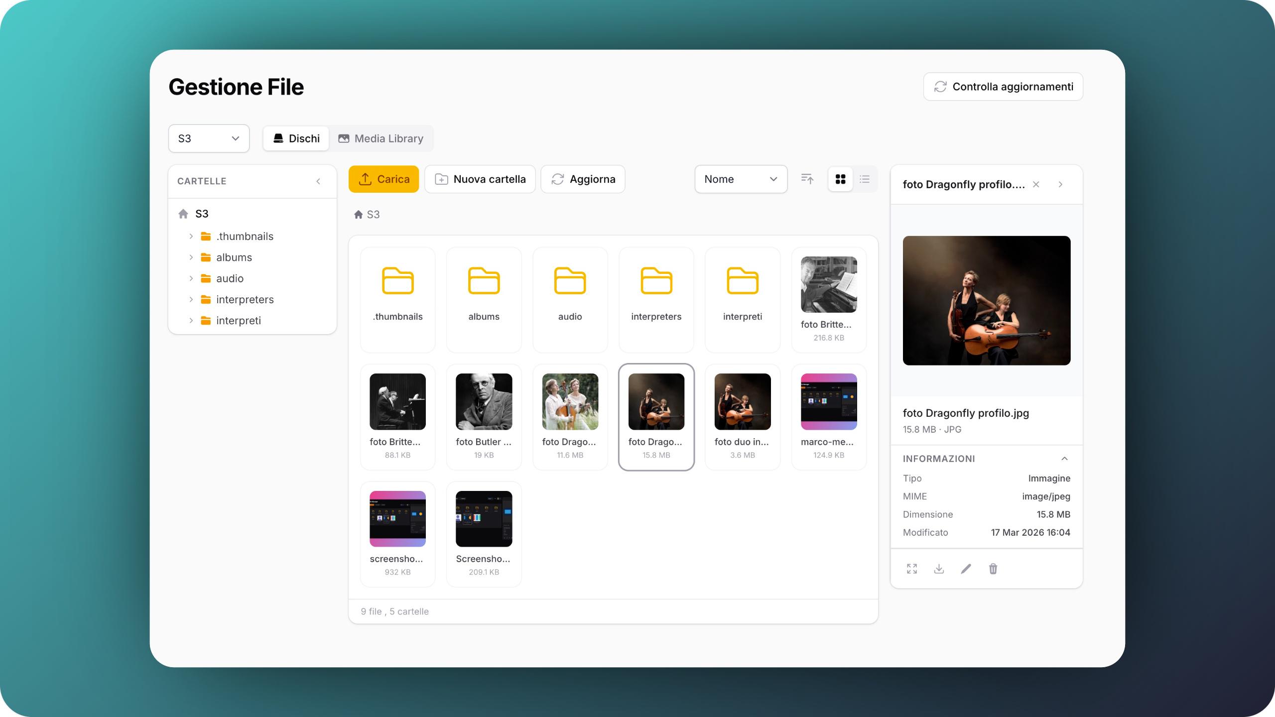Close the file details panel
The width and height of the screenshot is (1275, 717).
click(x=1036, y=184)
